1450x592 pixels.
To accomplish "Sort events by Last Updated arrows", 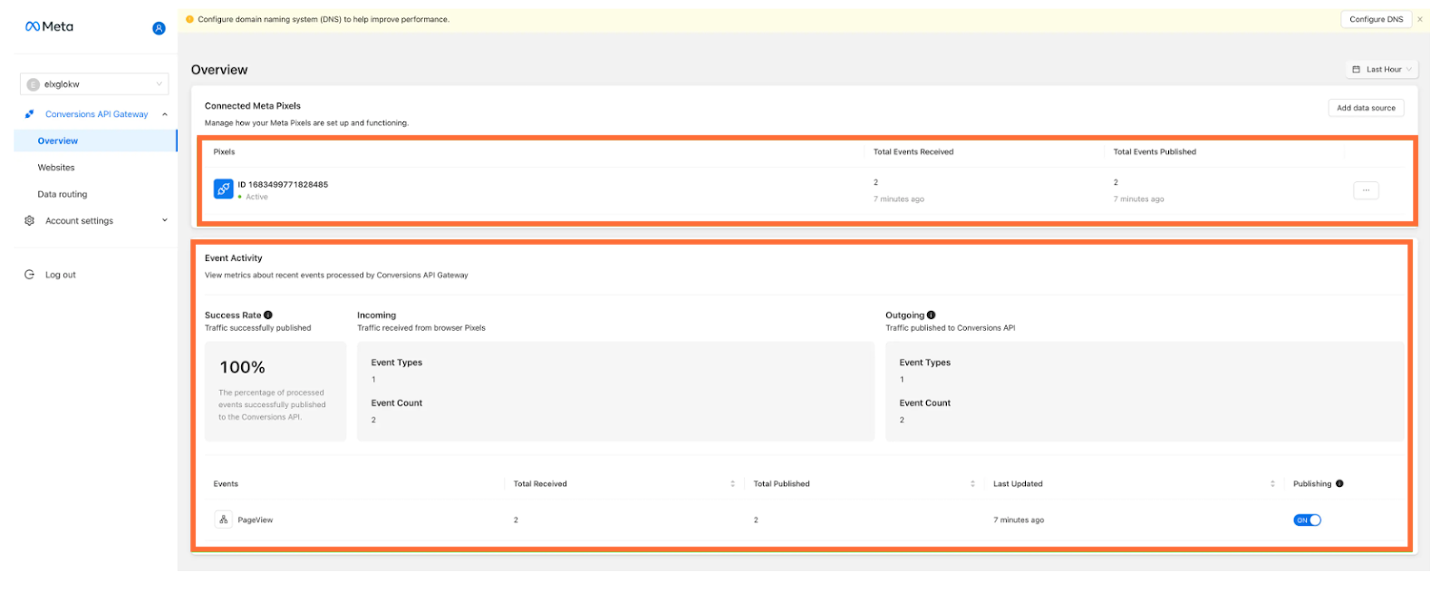I will [x=1272, y=484].
